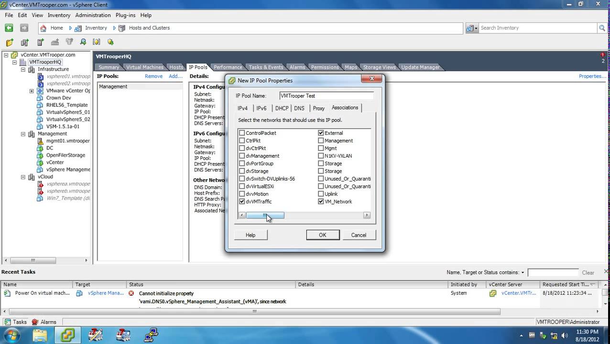Expand the Inventory breadcrumb arrow
This screenshot has width=610, height=344.
(x=114, y=28)
